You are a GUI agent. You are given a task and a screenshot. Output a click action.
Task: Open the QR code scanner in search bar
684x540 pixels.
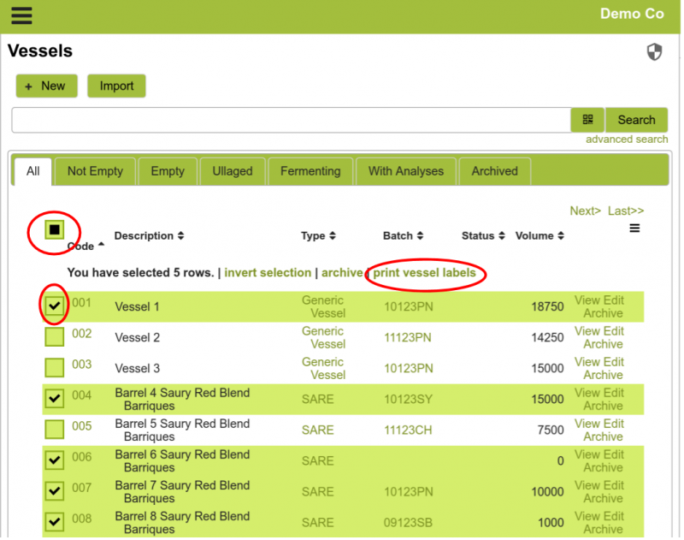point(587,120)
